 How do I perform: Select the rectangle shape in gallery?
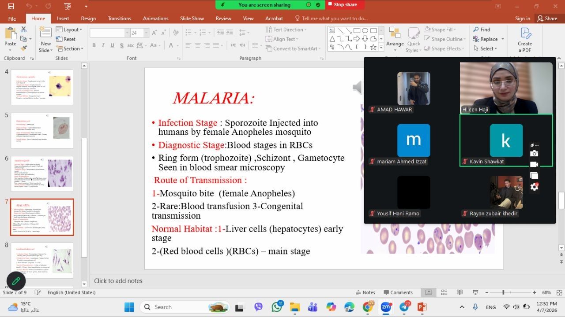tap(357, 30)
